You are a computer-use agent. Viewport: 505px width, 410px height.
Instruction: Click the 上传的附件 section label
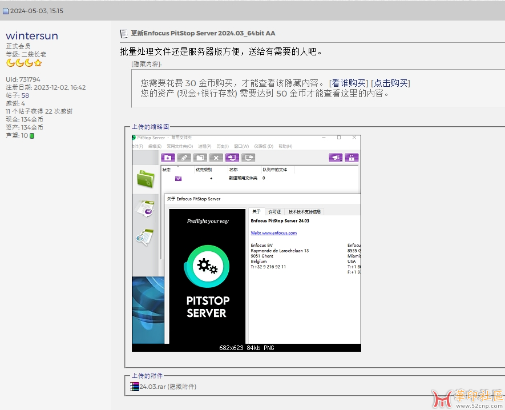[147, 376]
